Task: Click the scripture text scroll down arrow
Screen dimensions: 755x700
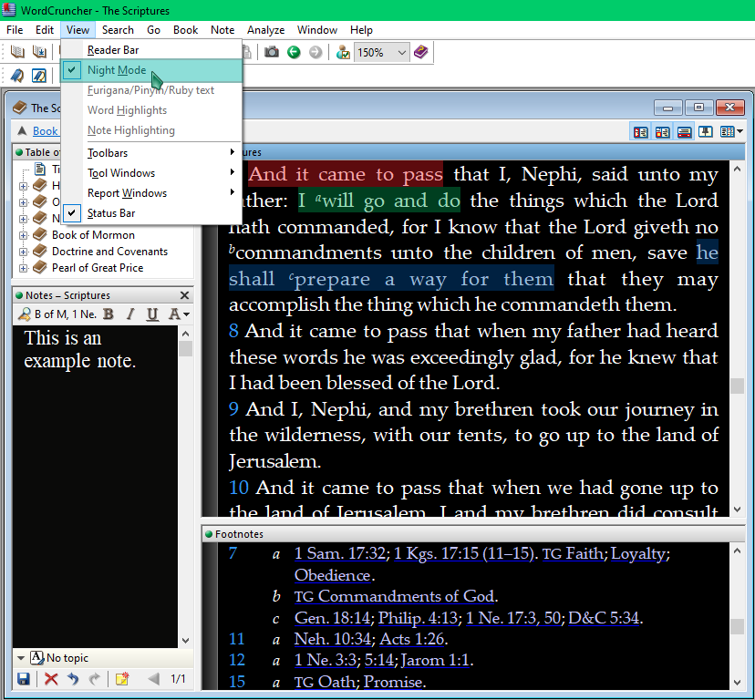Action: point(737,510)
